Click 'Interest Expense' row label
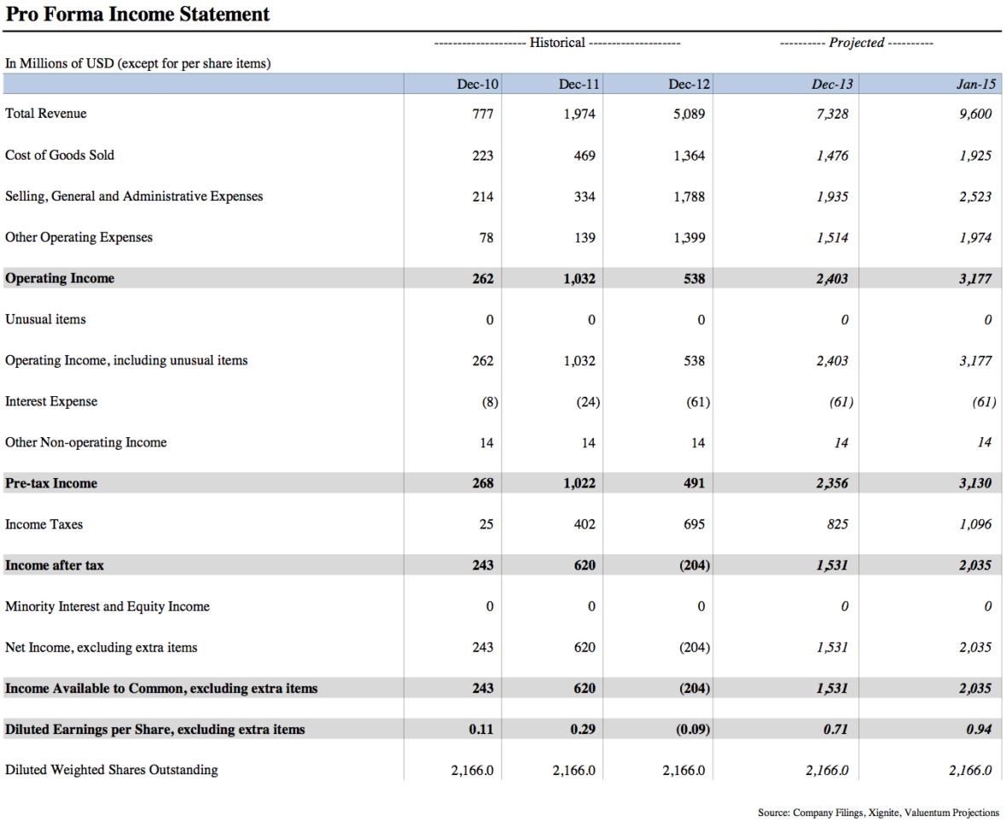Image resolution: width=1007 pixels, height=828 pixels. tap(51, 401)
